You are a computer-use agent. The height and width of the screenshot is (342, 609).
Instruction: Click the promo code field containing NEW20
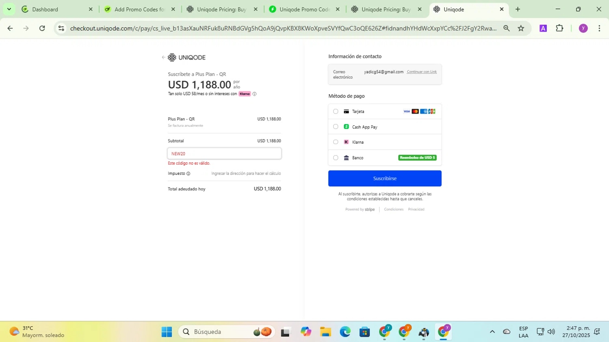(224, 153)
